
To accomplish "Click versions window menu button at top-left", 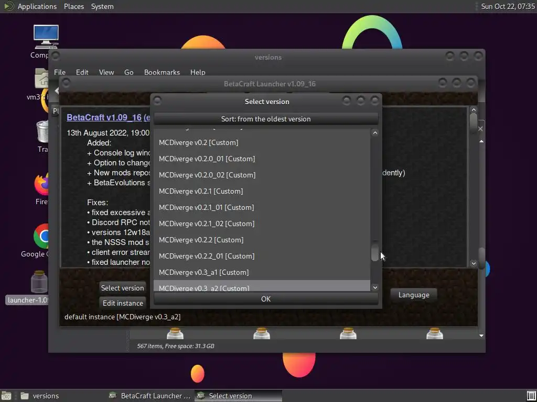I will coord(56,56).
